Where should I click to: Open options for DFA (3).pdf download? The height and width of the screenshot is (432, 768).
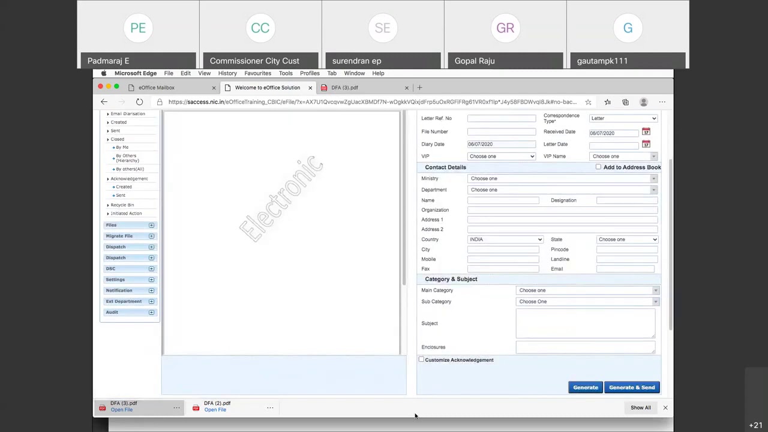pyautogui.click(x=176, y=408)
